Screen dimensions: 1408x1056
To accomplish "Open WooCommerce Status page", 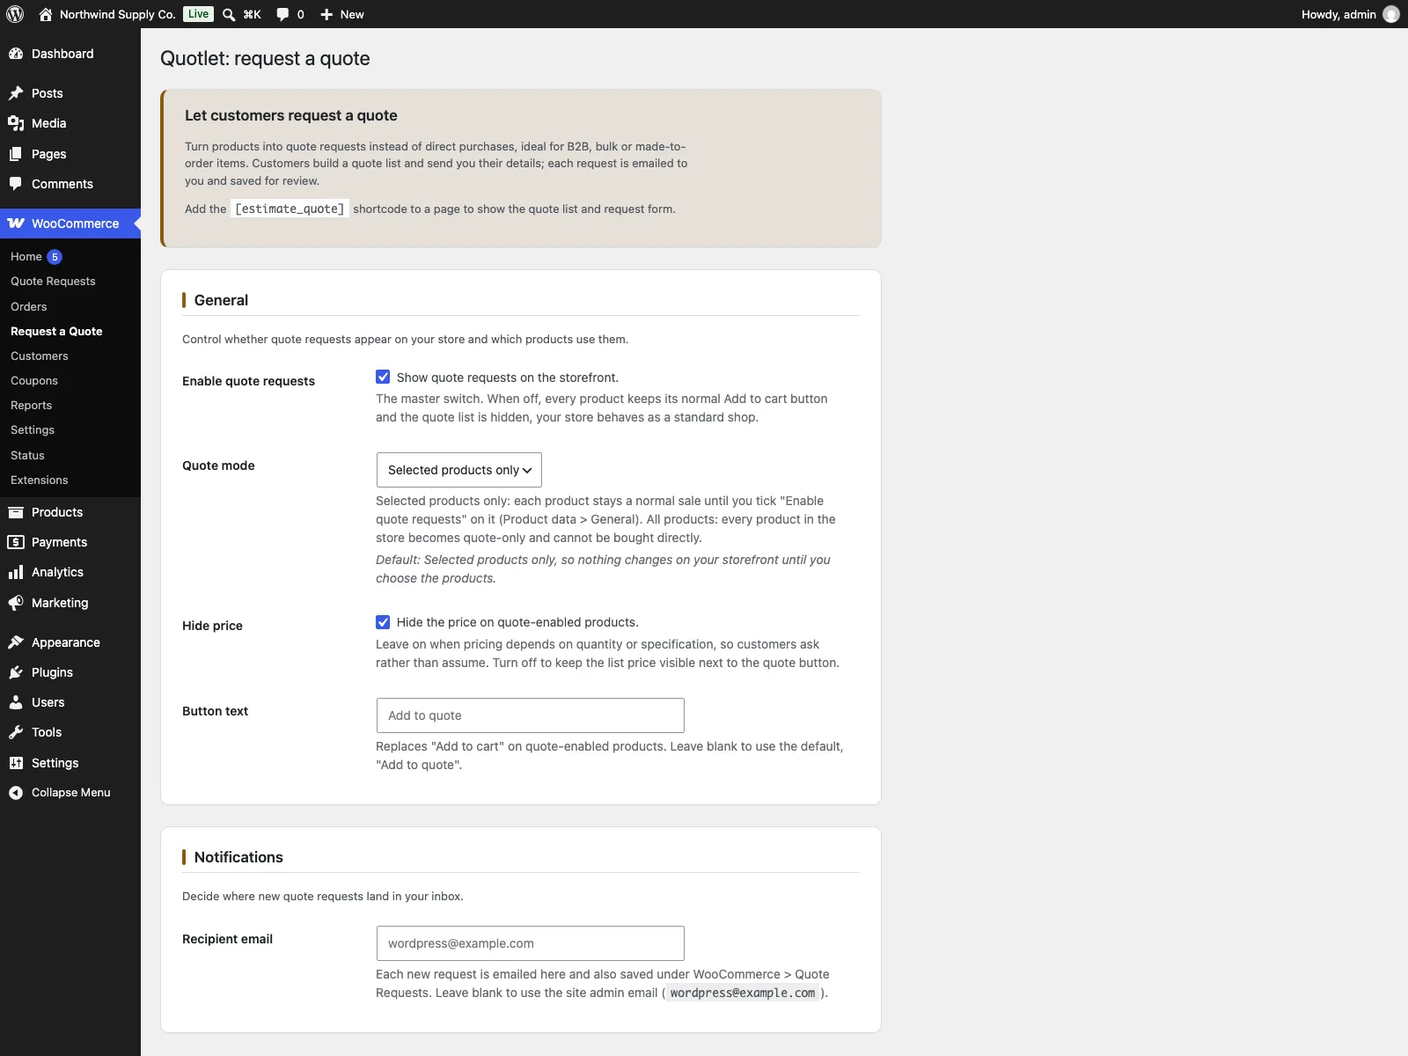I will pos(27,455).
